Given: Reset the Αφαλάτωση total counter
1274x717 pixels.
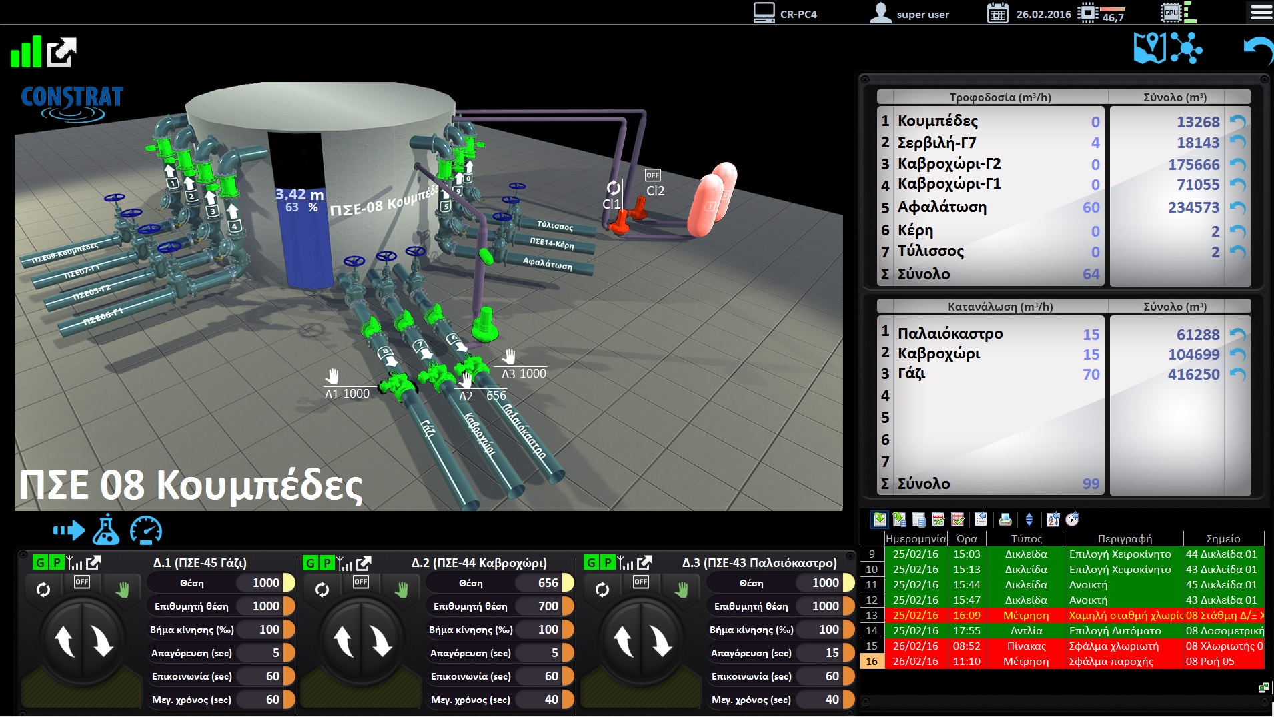Looking at the screenshot, I should tap(1238, 207).
